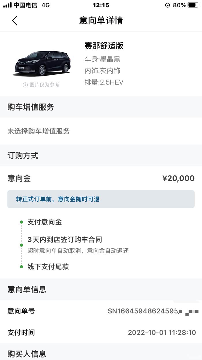Select the 赛那舒适版 model title

(104, 46)
